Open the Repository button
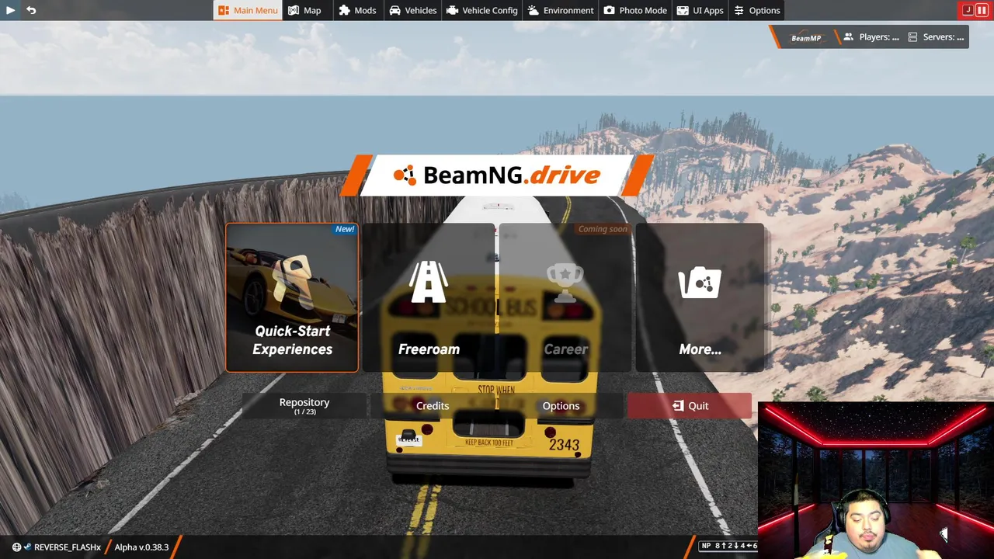The image size is (994, 559). click(x=304, y=405)
